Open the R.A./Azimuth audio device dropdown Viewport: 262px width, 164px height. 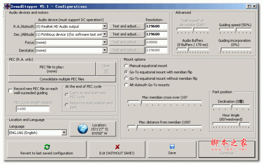click(x=105, y=26)
